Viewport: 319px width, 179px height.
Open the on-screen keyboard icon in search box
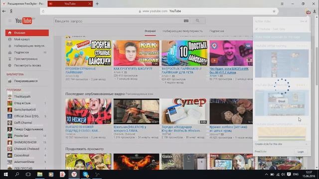click(x=186, y=21)
